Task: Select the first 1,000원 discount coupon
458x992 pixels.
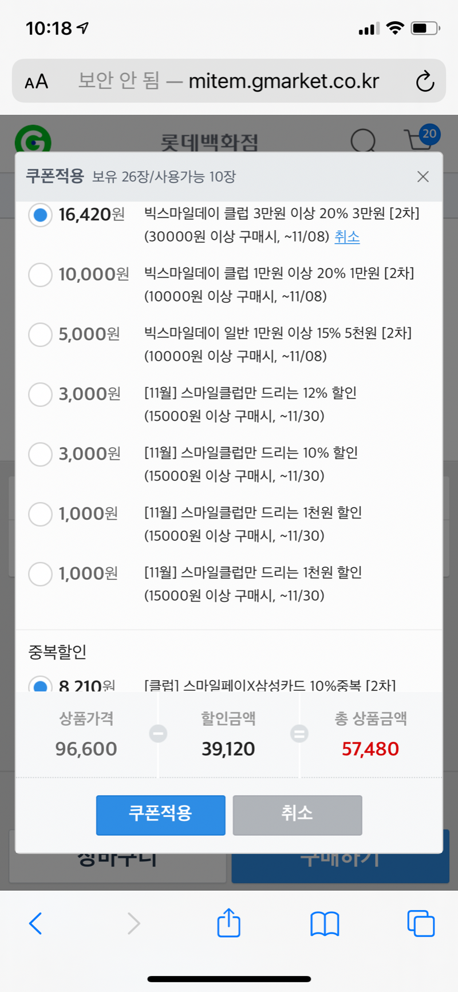Action: pos(41,514)
